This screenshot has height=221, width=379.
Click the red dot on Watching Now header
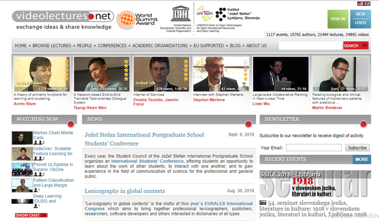tap(71, 124)
